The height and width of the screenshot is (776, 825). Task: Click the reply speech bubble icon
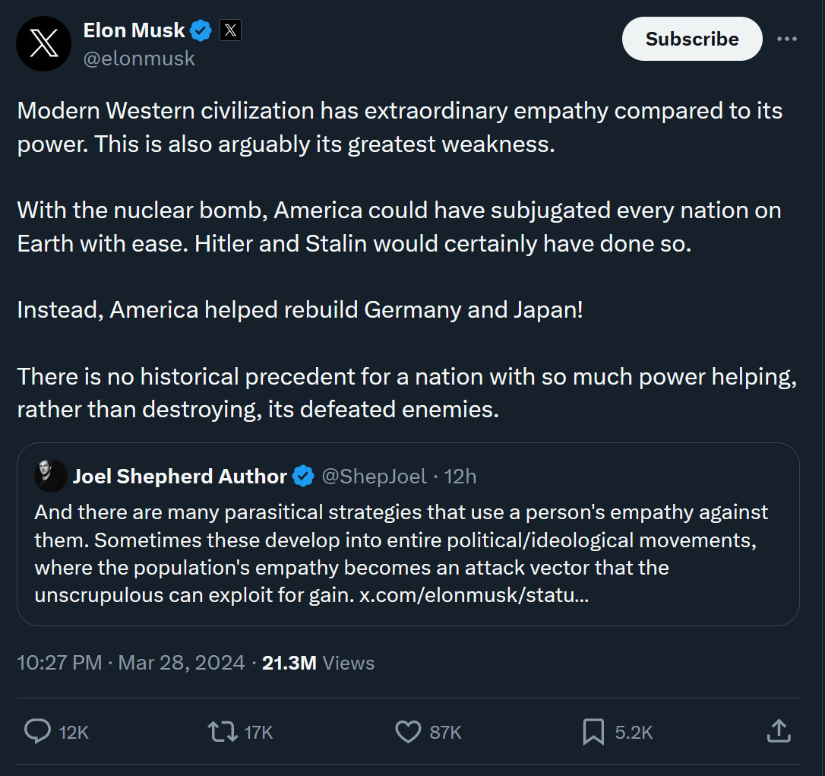(37, 731)
